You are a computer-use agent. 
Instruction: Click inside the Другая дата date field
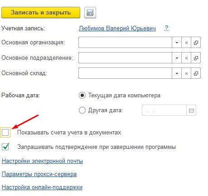(x=164, y=110)
